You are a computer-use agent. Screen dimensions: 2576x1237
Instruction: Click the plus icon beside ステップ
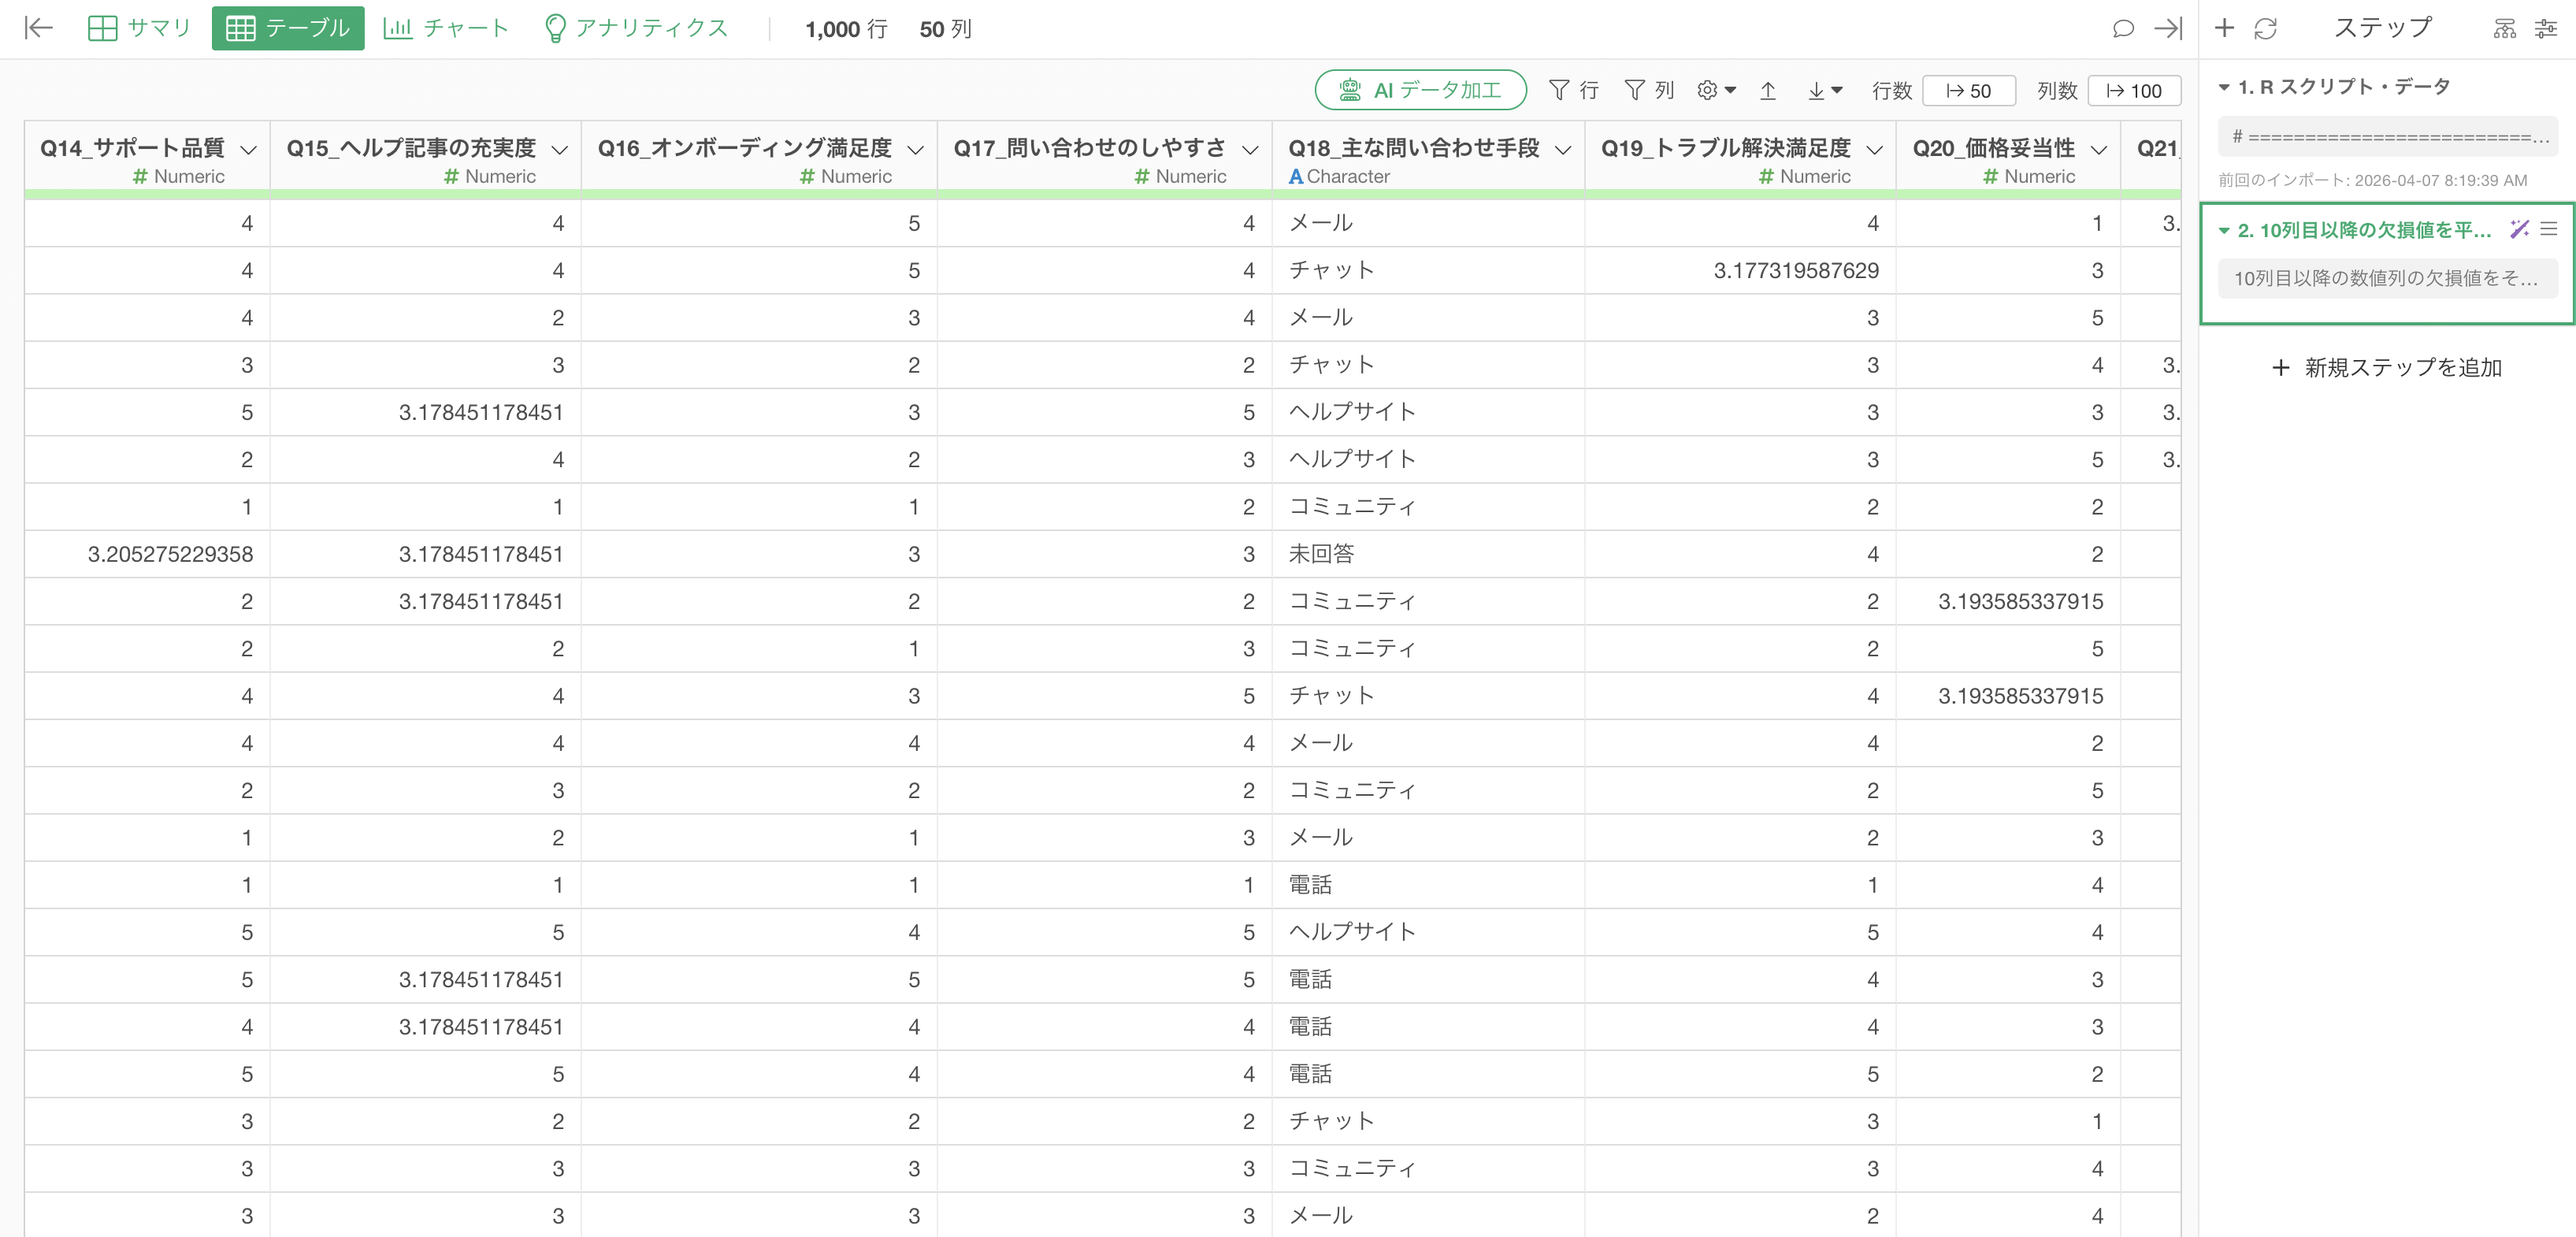[2224, 28]
